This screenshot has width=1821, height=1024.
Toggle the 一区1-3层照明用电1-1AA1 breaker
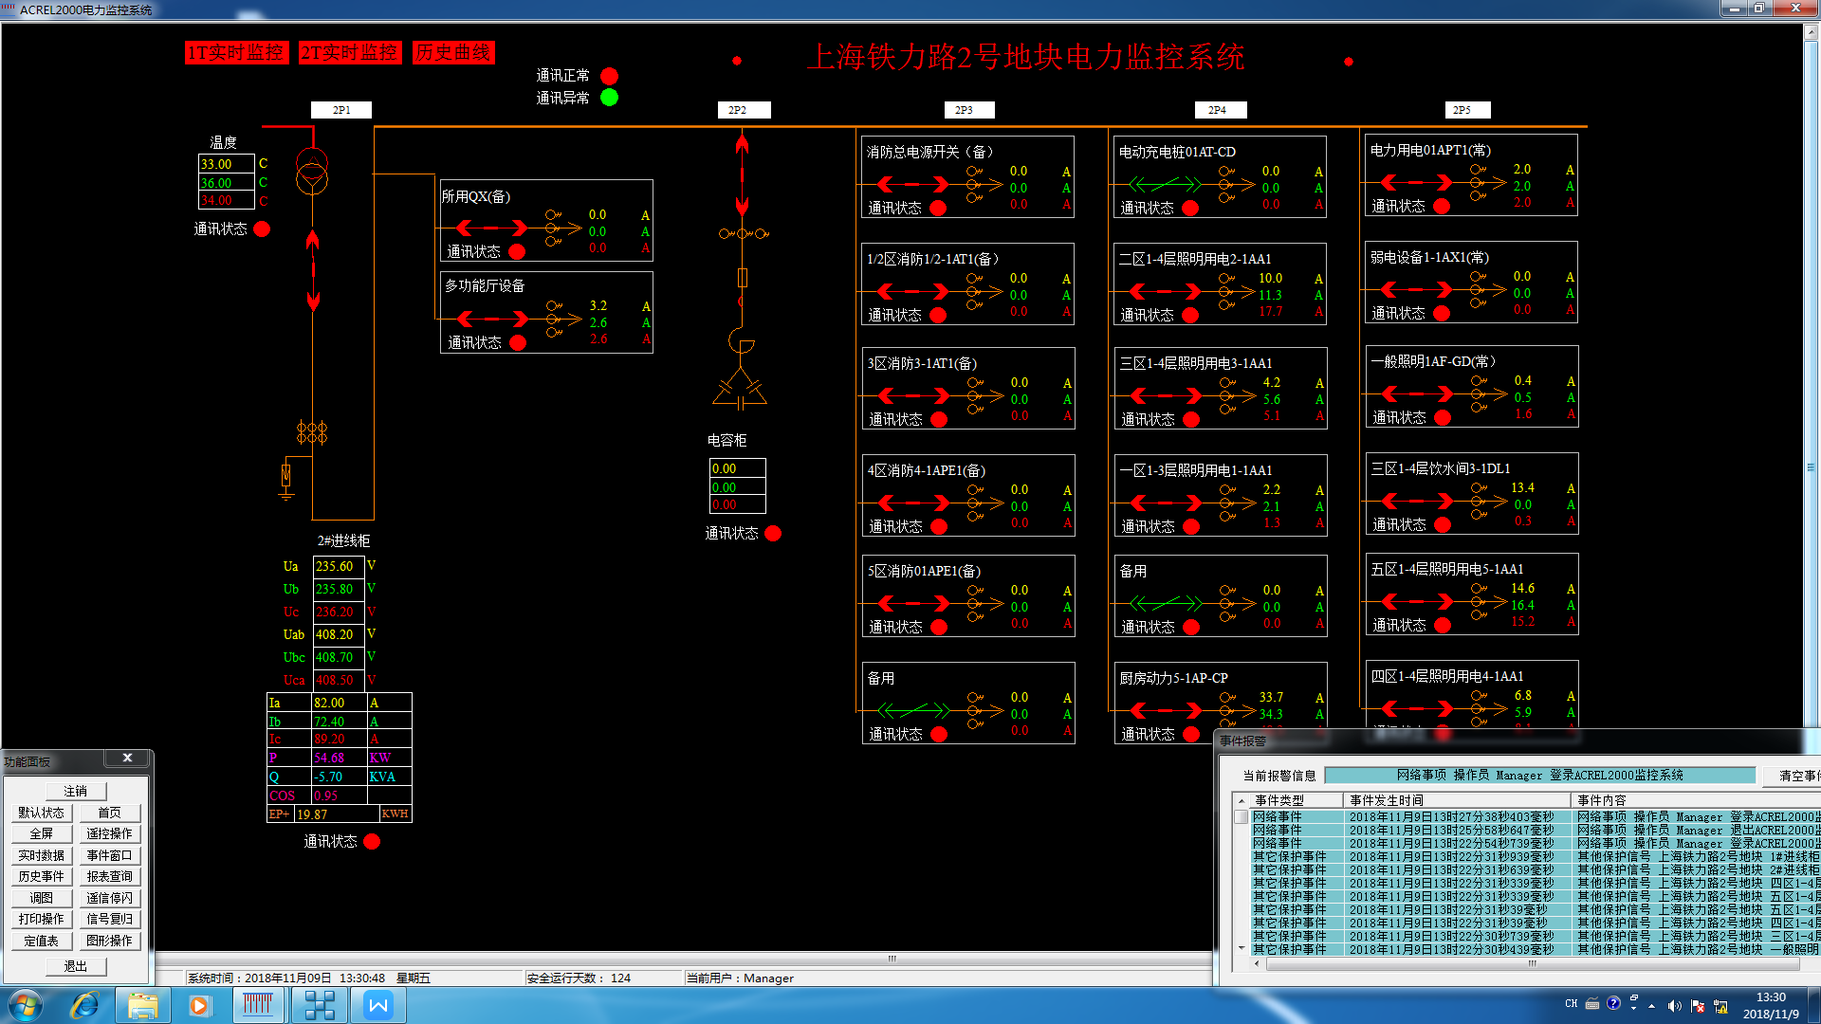pos(1167,503)
